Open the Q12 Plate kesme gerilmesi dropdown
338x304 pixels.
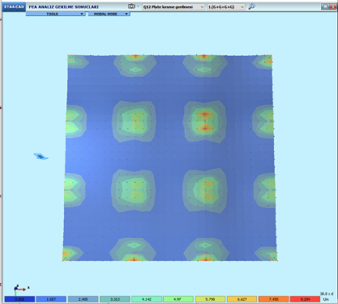[x=173, y=6]
